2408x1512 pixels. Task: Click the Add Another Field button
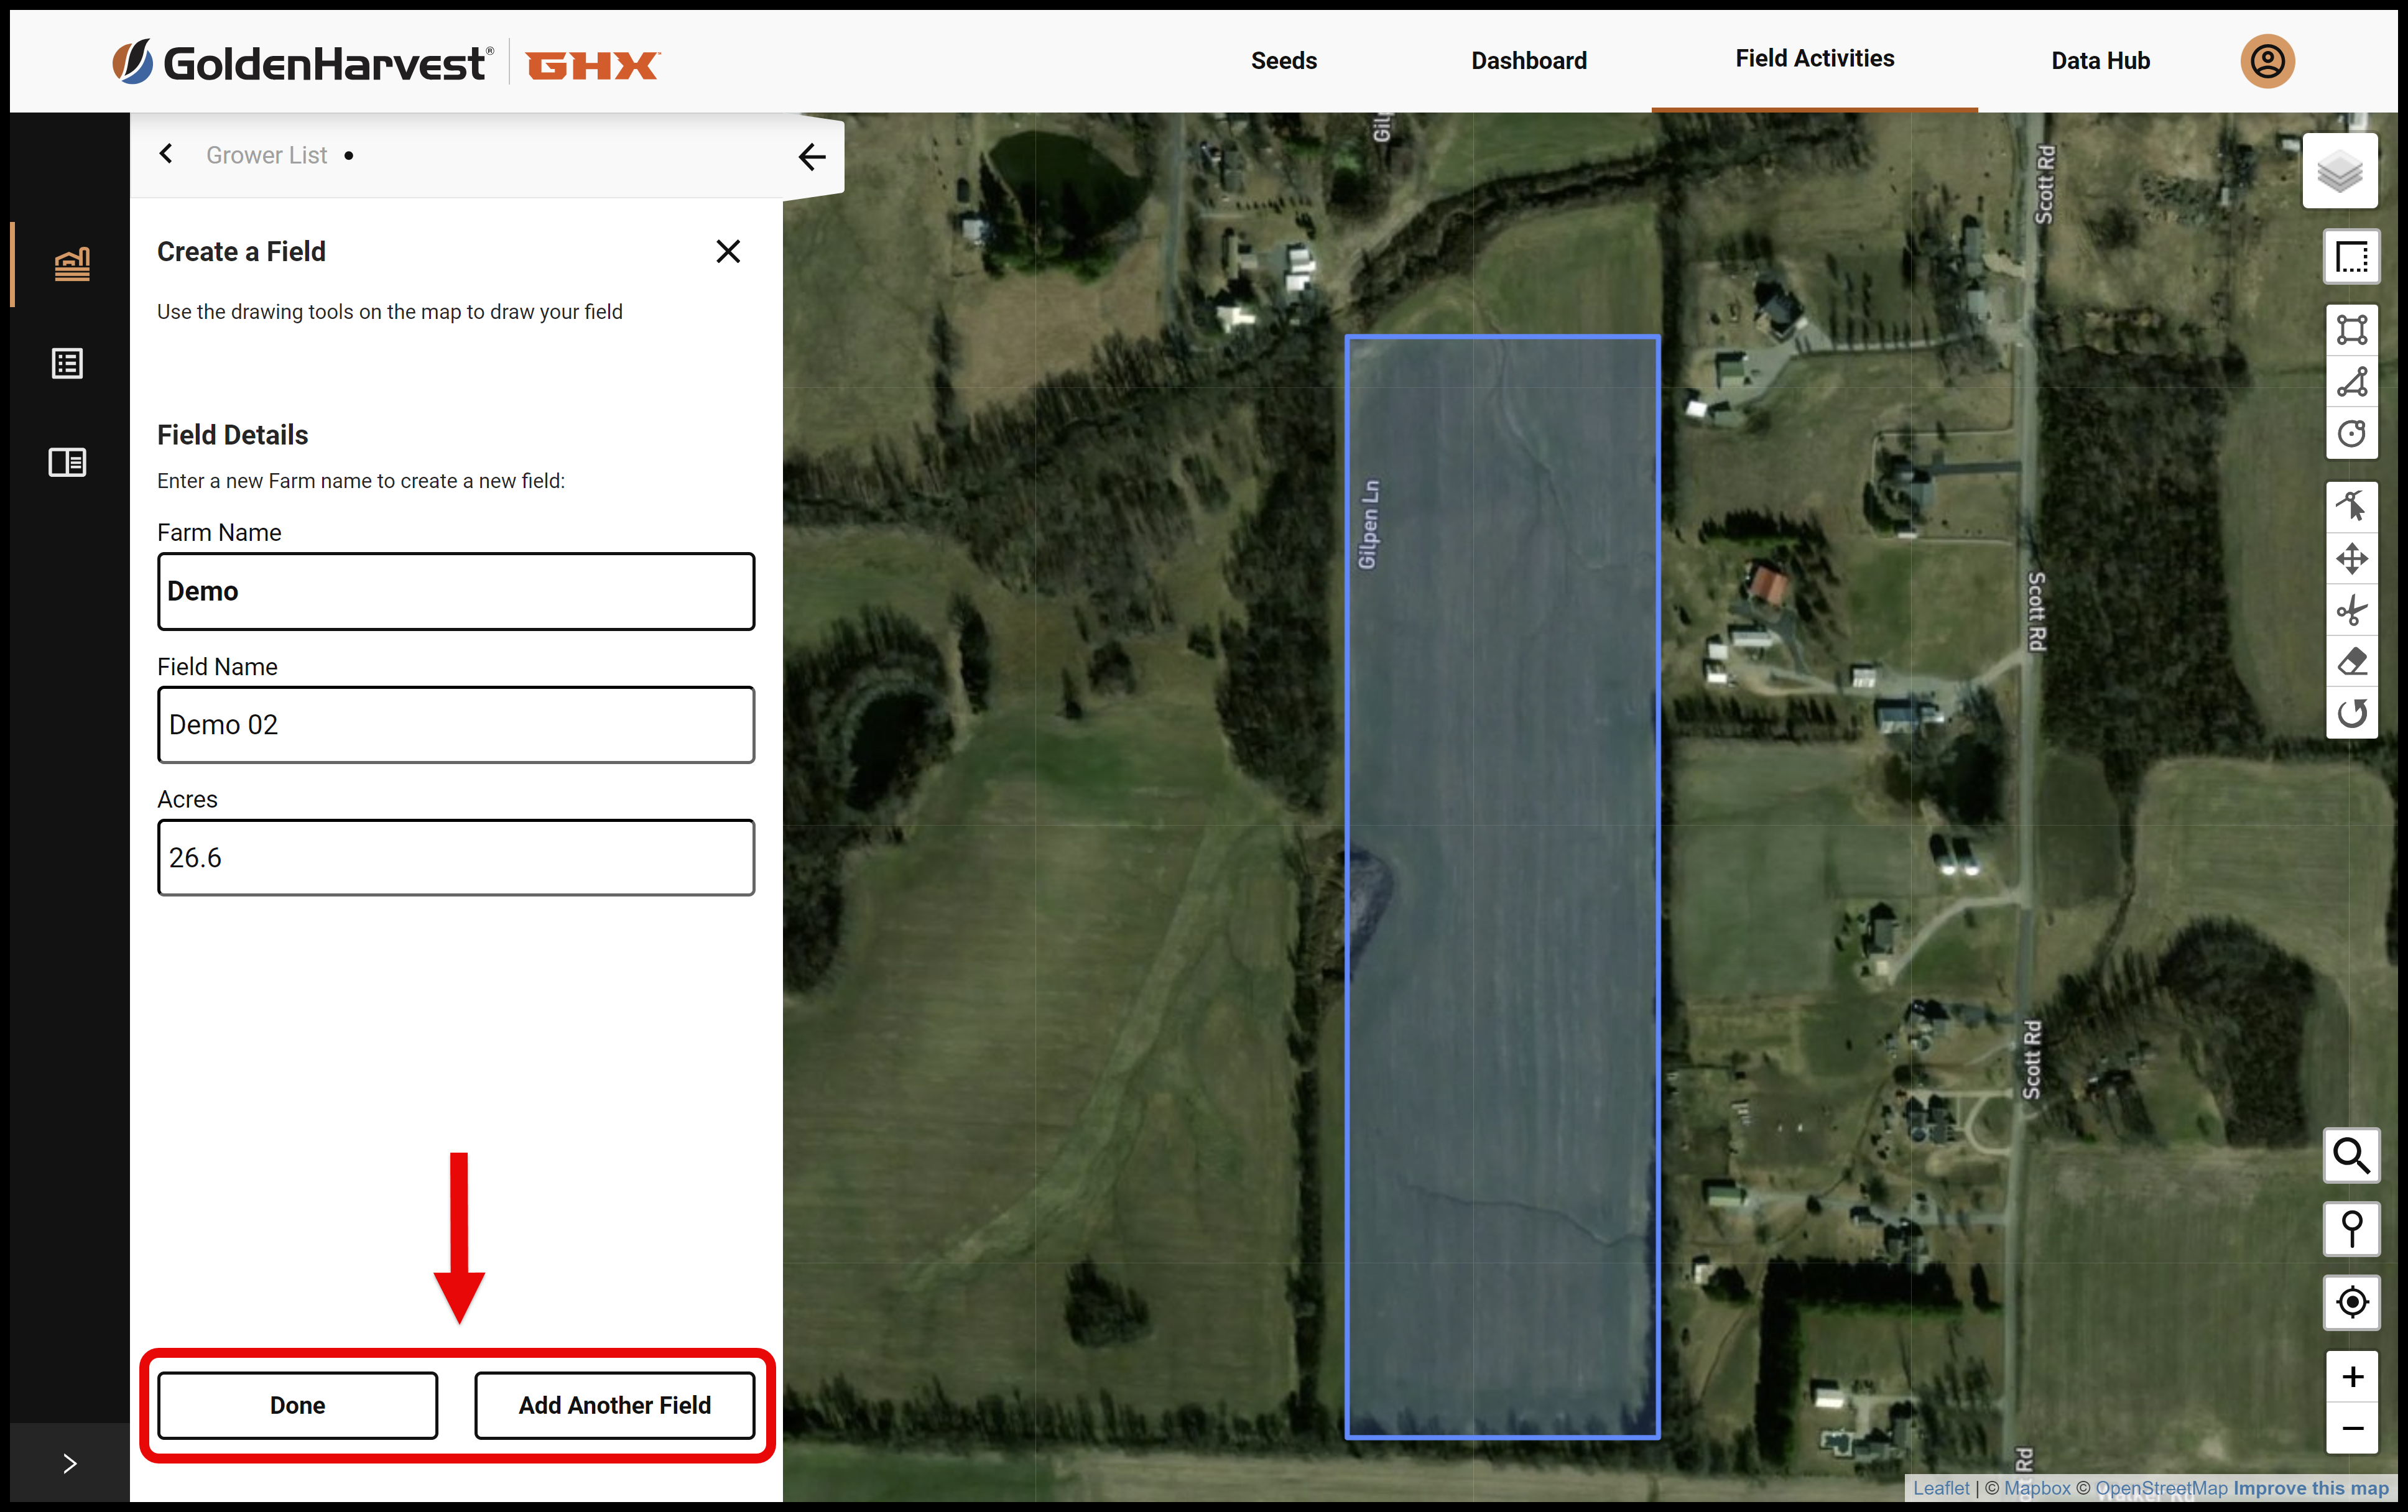(614, 1405)
